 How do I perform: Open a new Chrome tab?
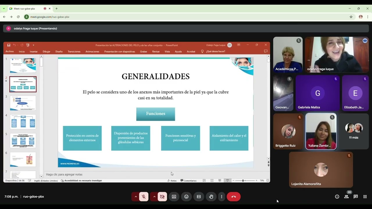click(57, 9)
